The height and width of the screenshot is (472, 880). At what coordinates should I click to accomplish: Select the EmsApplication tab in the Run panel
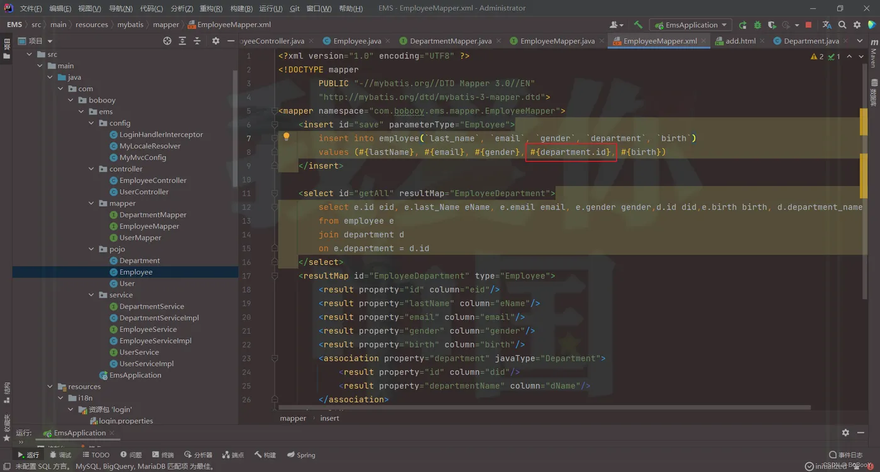coord(79,433)
